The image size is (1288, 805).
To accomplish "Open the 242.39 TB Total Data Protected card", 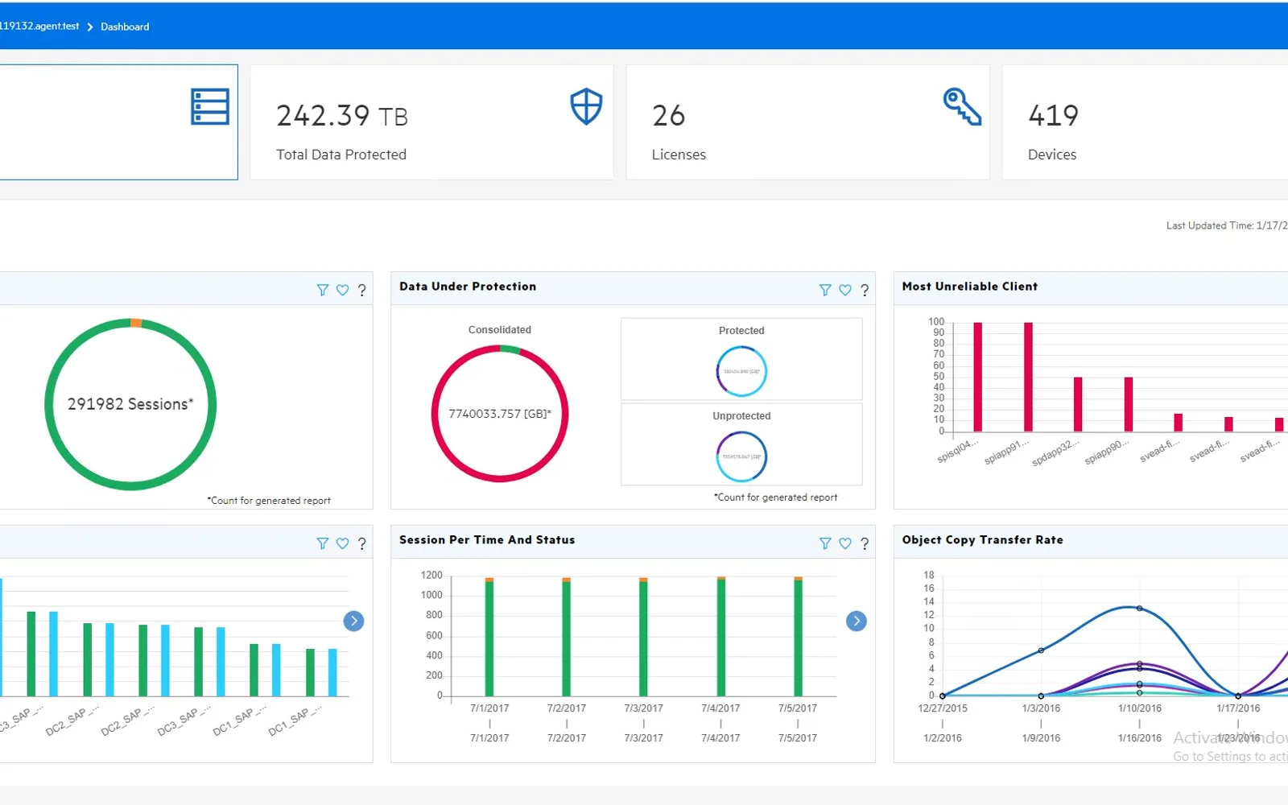I will [x=431, y=122].
